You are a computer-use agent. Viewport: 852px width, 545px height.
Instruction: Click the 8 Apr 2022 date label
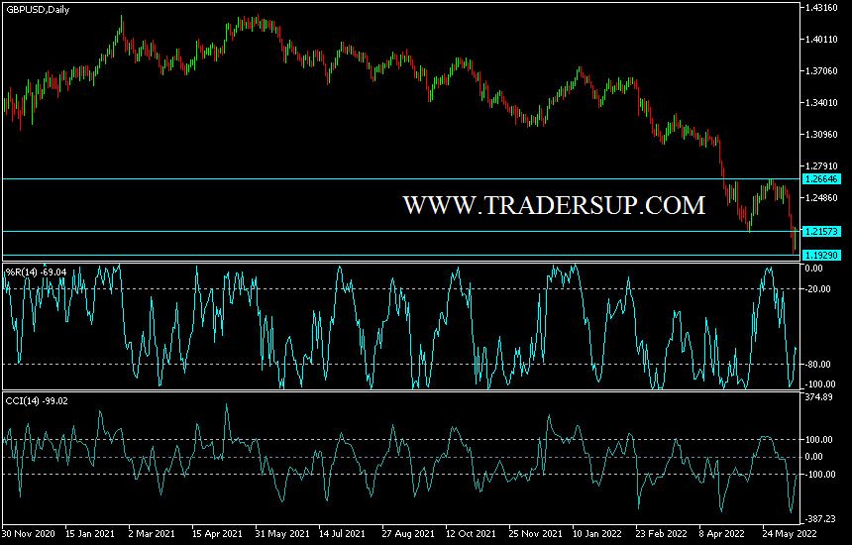721,533
